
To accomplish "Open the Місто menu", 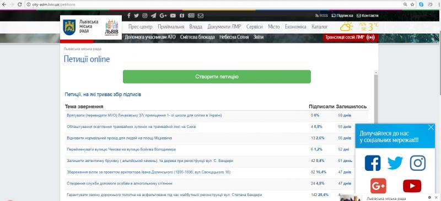I will click(x=273, y=27).
